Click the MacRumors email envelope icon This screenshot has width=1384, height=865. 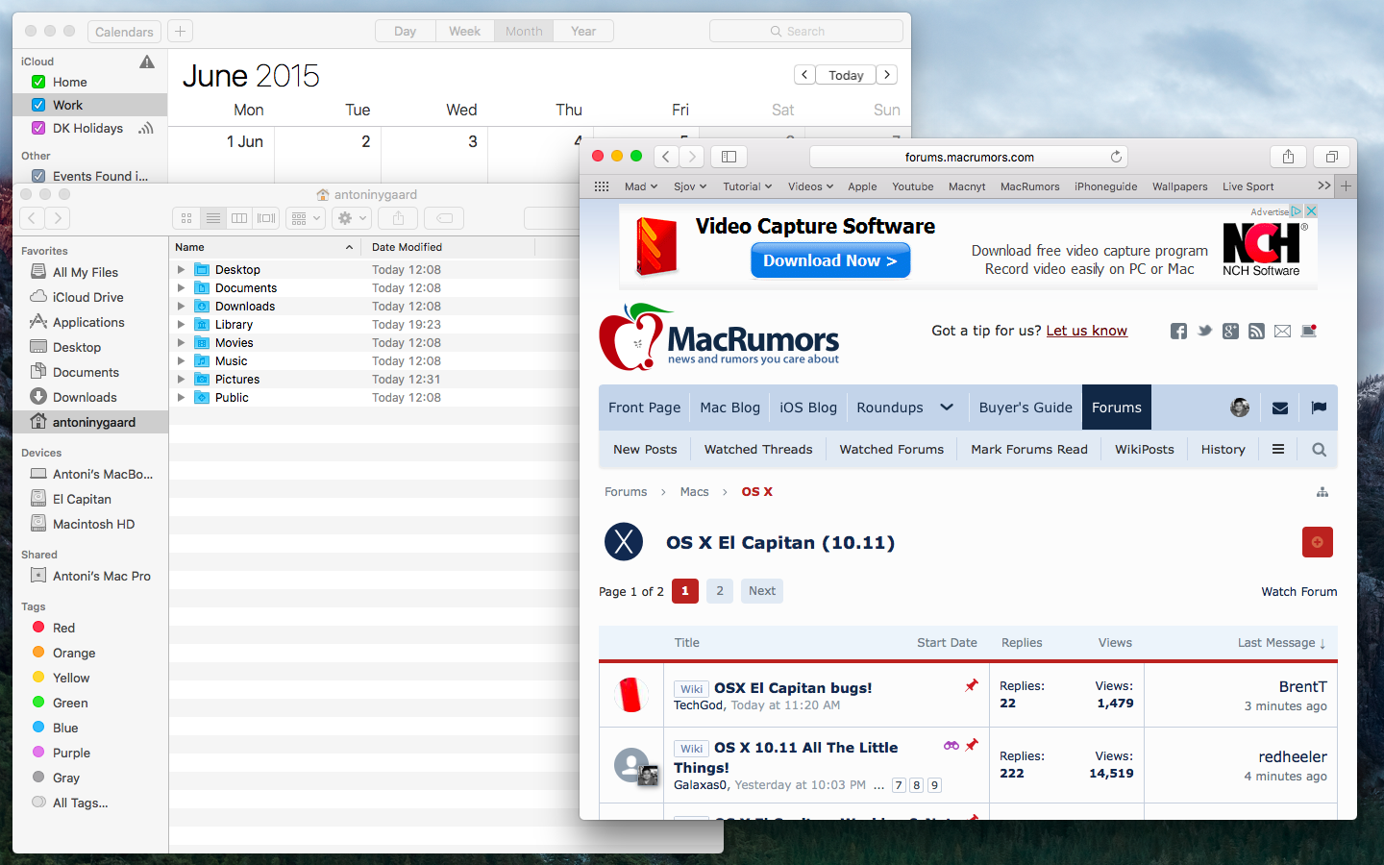tap(1282, 331)
